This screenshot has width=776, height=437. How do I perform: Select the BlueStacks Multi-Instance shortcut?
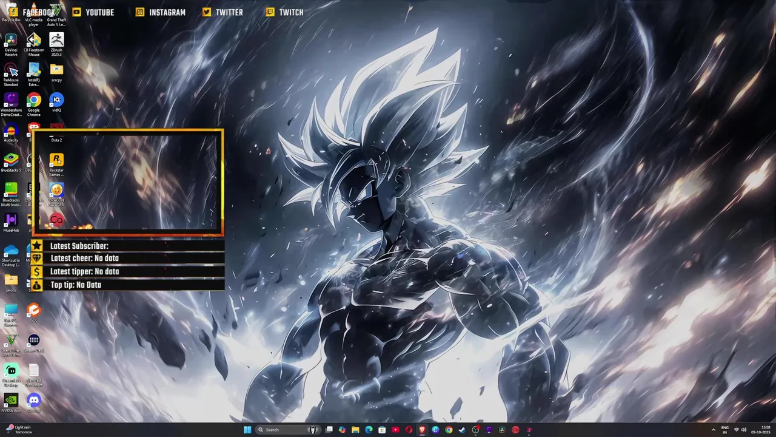[11, 195]
